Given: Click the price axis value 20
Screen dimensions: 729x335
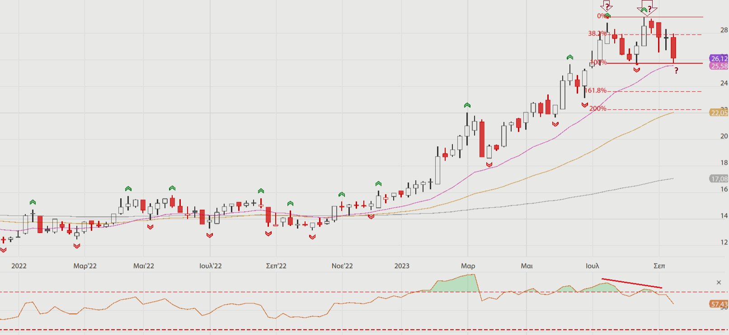Looking at the screenshot, I should click(724, 136).
